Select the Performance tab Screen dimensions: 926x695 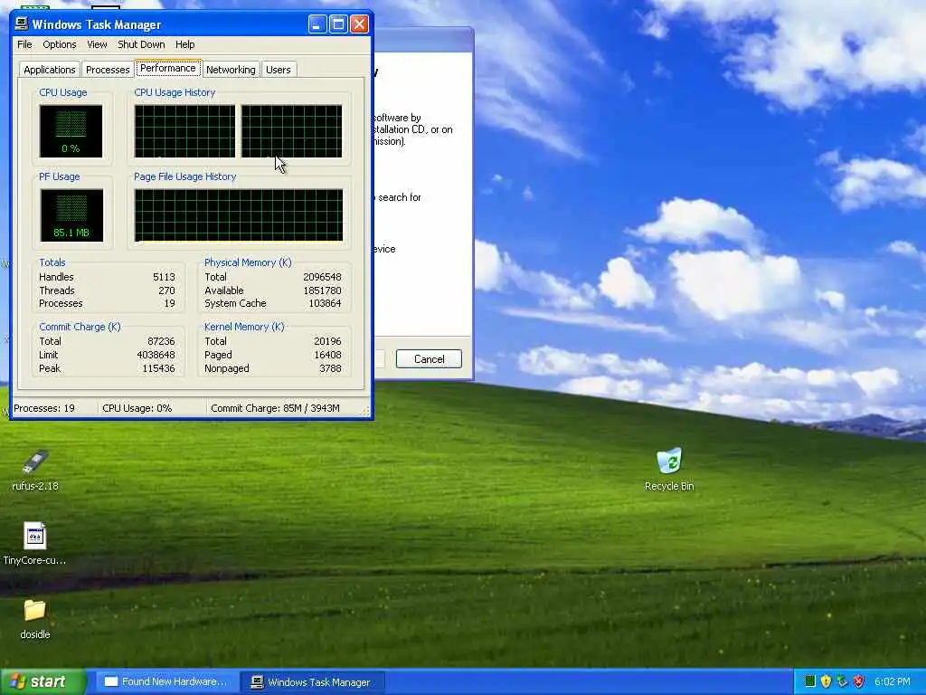tap(168, 68)
